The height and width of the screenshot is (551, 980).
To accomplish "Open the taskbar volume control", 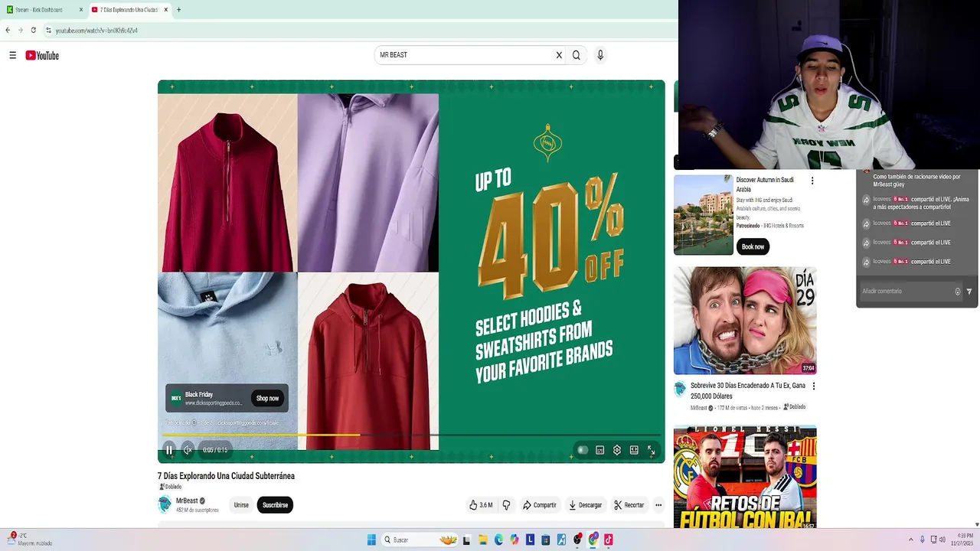I will click(x=942, y=540).
